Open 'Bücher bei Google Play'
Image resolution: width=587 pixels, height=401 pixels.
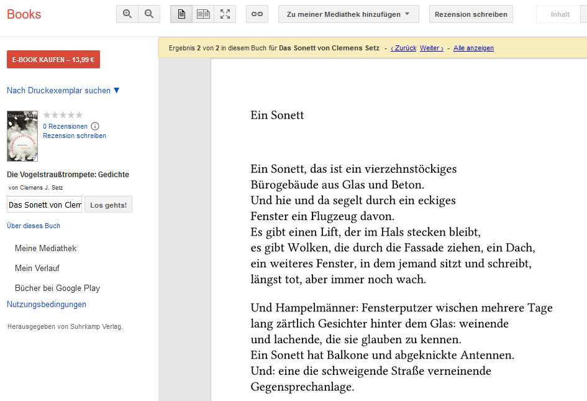click(x=57, y=288)
